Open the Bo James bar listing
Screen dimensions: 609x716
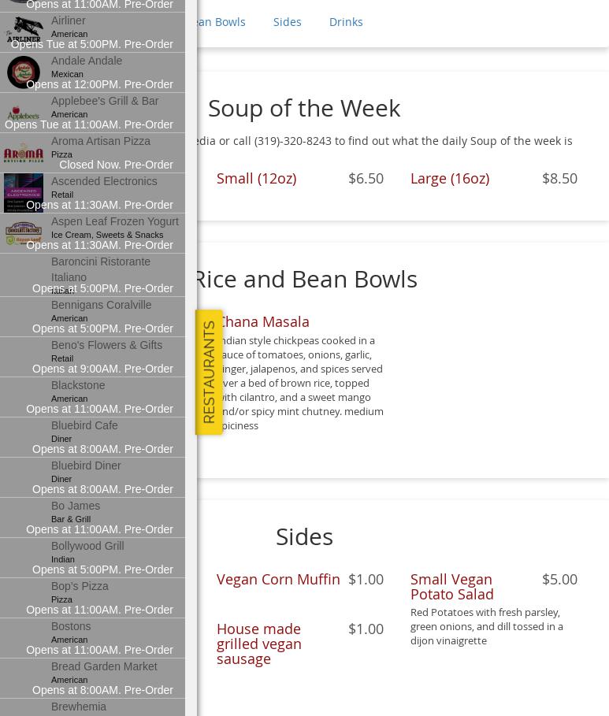tap(76, 506)
